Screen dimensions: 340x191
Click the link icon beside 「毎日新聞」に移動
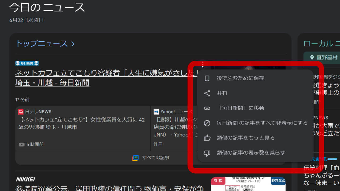coord(207,108)
